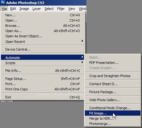Image resolution: width=142 pixels, height=128 pixels.
Task: Choose Contact Sheet II... entry
Action: click(113, 84)
